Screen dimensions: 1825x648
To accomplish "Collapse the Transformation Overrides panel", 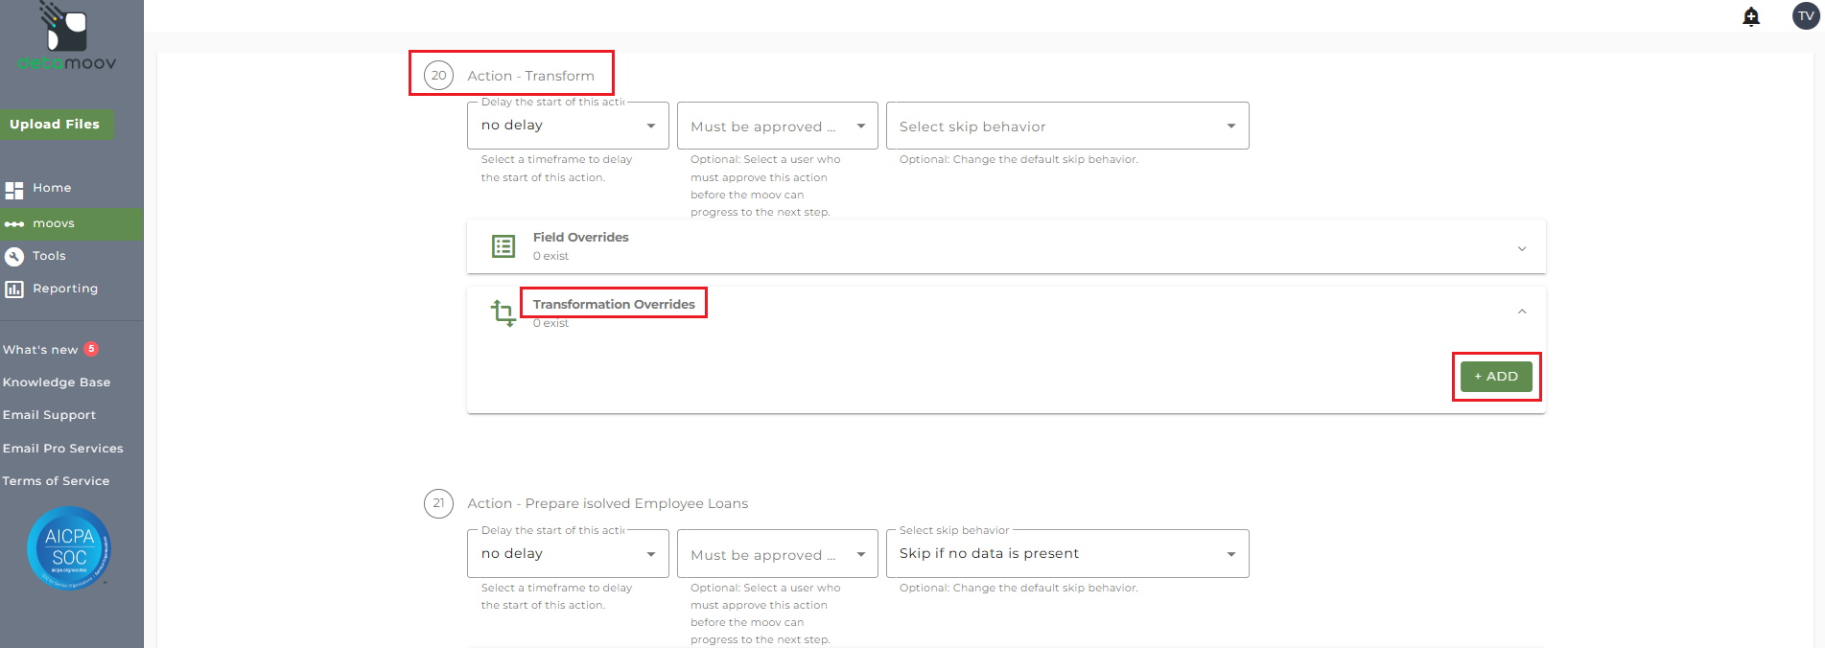I will tap(1521, 312).
